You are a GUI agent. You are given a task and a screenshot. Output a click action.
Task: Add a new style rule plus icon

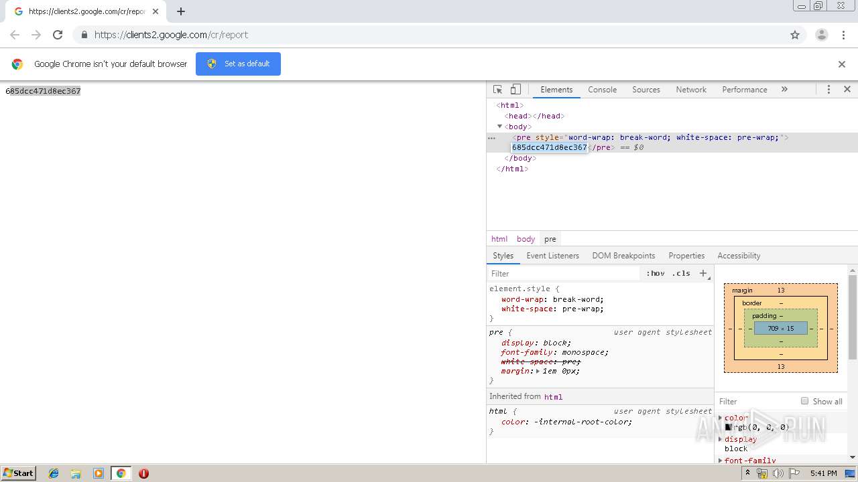703,273
